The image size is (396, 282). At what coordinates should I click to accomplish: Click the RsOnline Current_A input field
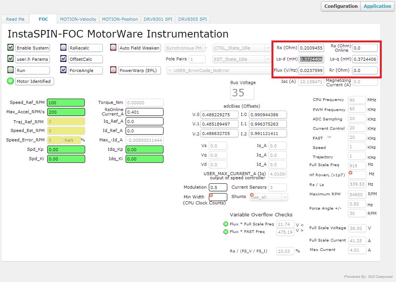(x=144, y=112)
